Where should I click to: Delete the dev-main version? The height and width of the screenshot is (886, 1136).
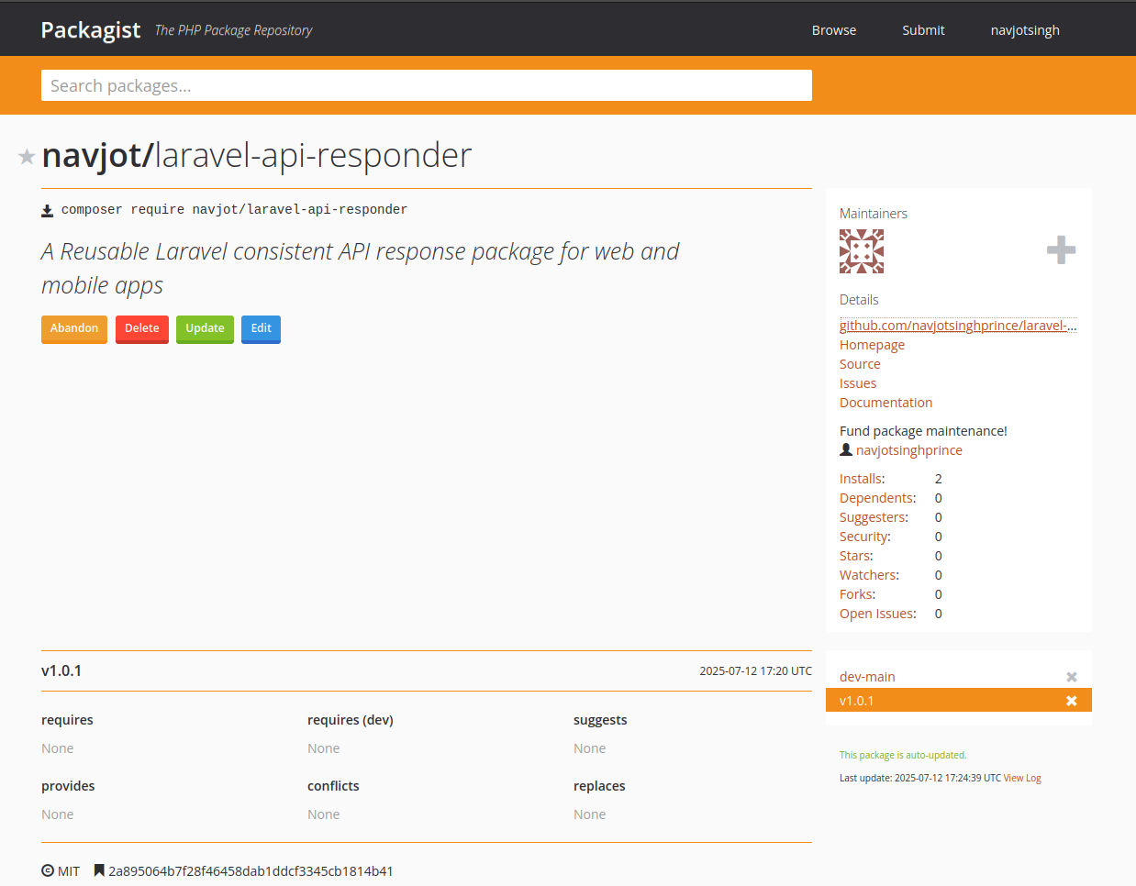(x=1071, y=677)
